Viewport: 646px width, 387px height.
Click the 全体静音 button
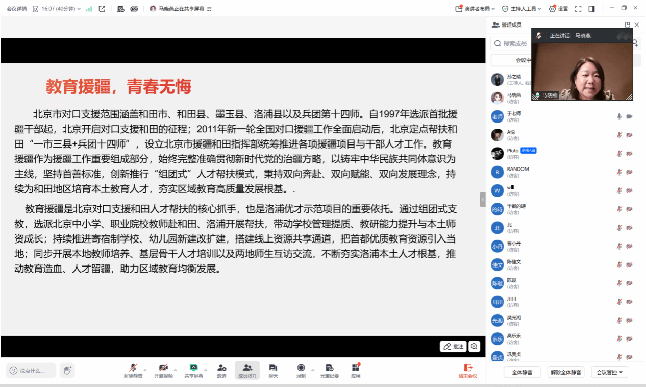point(522,373)
